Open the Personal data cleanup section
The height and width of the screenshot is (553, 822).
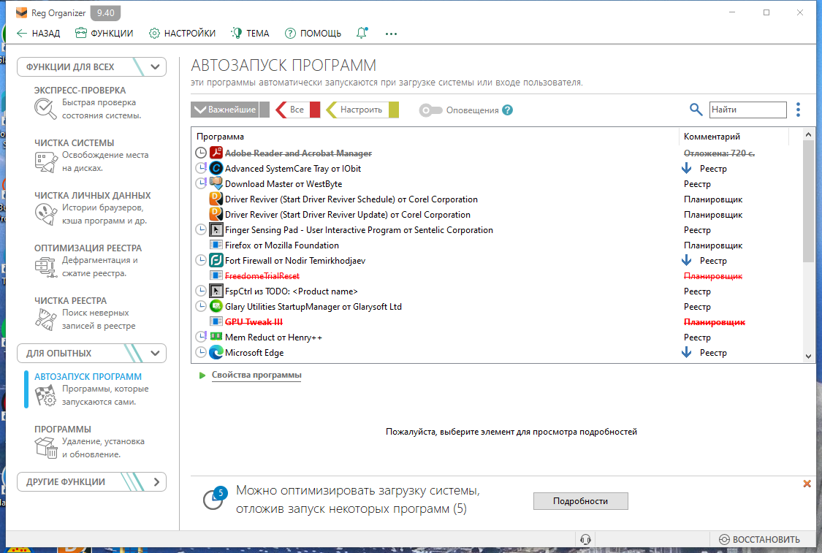click(92, 208)
